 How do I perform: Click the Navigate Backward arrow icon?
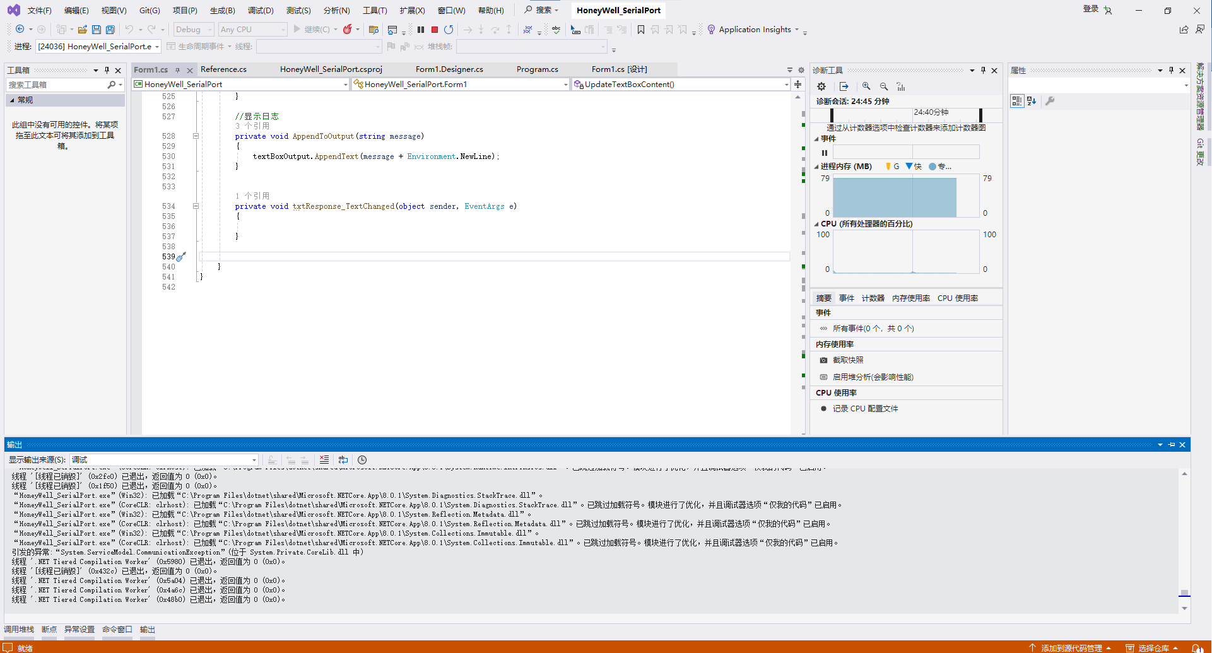[x=20, y=29]
